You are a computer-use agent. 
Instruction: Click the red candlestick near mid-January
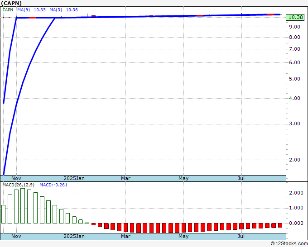[x=93, y=16]
